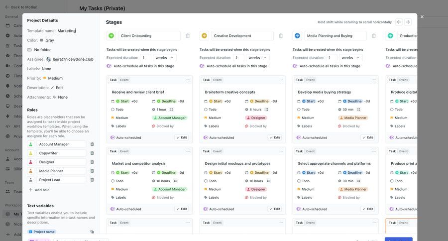The image size is (448, 241).
Task: Open duration unit dropdown for Client Onboarding
Action: (x=165, y=58)
